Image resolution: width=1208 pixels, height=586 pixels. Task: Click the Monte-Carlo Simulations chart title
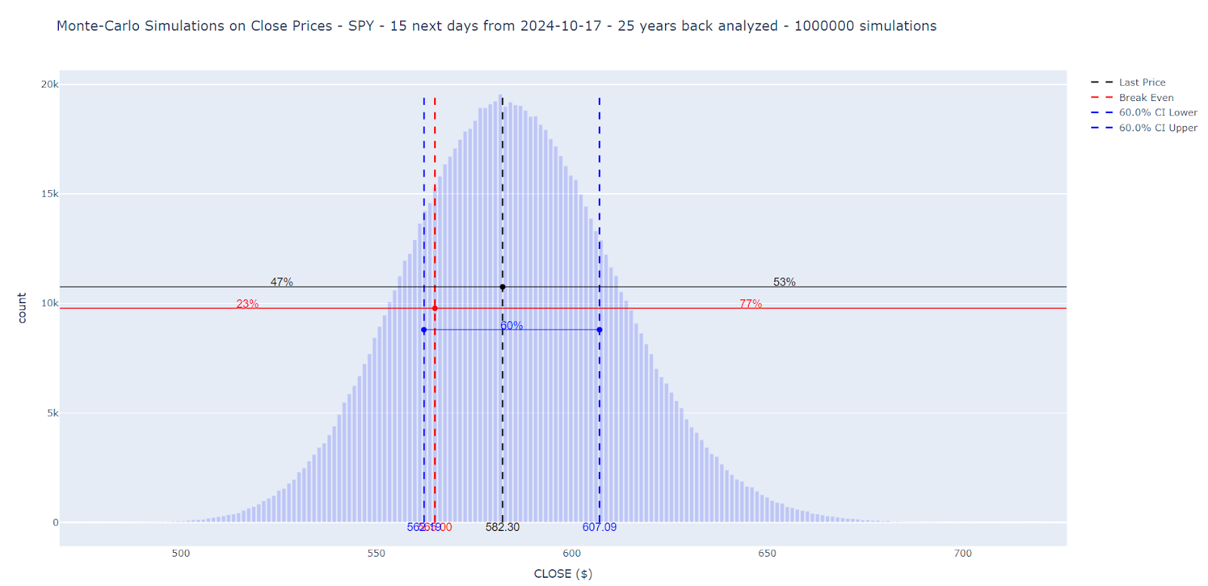tap(497, 26)
